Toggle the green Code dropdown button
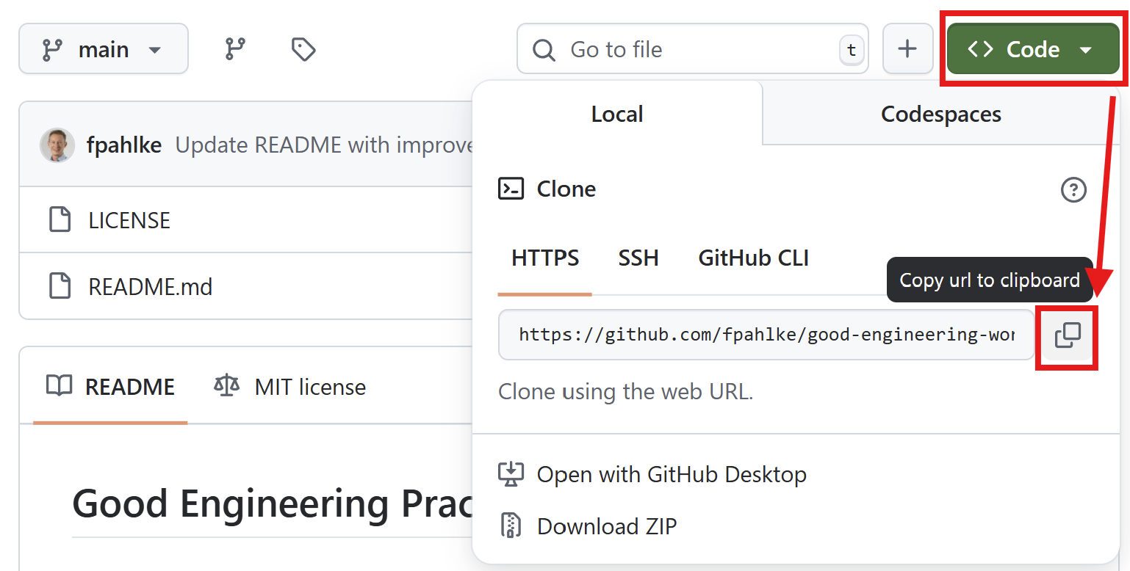The image size is (1130, 571). click(x=1032, y=49)
